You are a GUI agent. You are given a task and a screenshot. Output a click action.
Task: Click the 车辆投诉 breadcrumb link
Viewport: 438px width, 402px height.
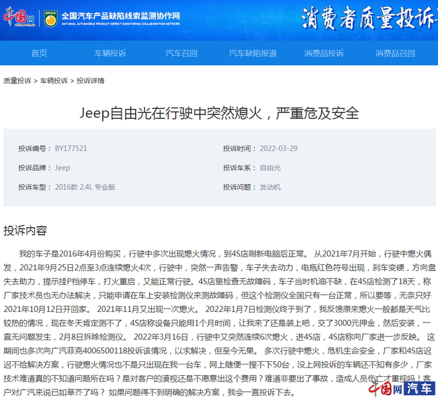(54, 81)
